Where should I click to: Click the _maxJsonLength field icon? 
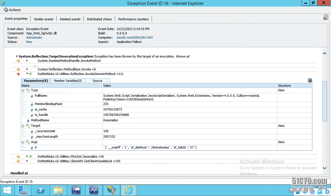[x=32, y=137]
